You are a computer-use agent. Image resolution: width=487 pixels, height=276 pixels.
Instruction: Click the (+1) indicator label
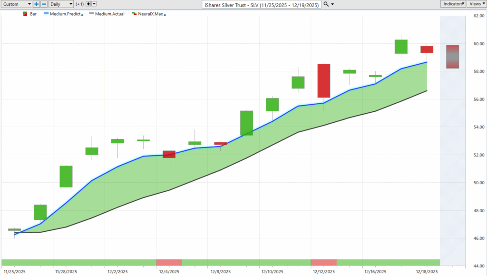tap(80, 4)
